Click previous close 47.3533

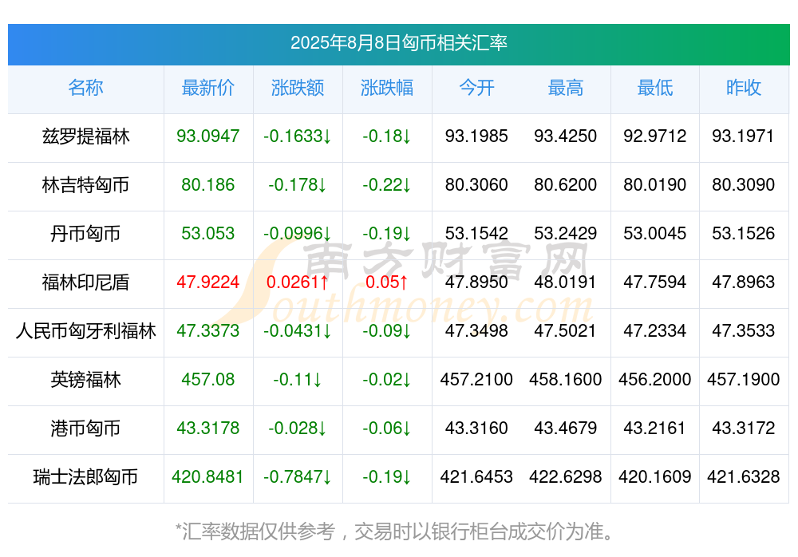point(744,331)
